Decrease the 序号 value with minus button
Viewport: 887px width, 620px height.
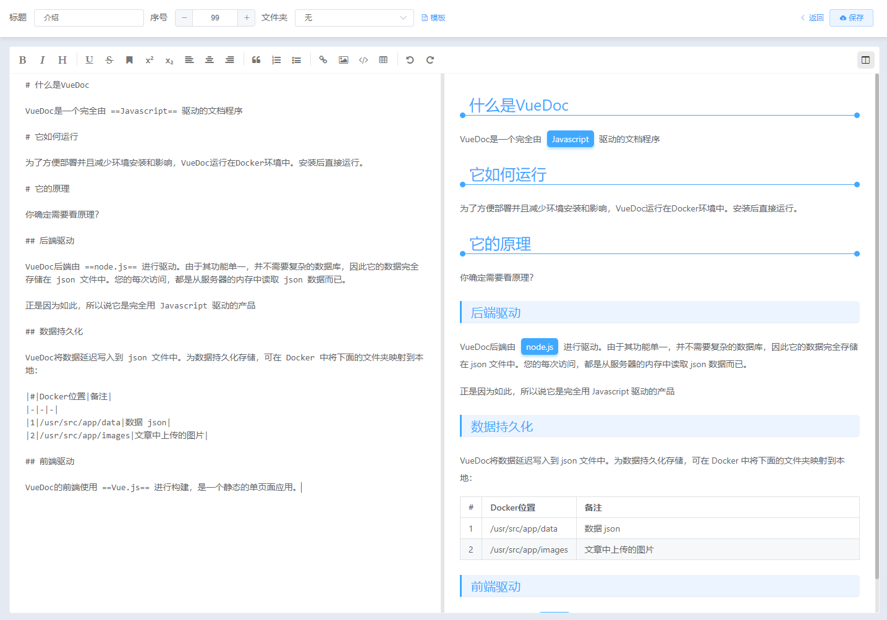(184, 18)
